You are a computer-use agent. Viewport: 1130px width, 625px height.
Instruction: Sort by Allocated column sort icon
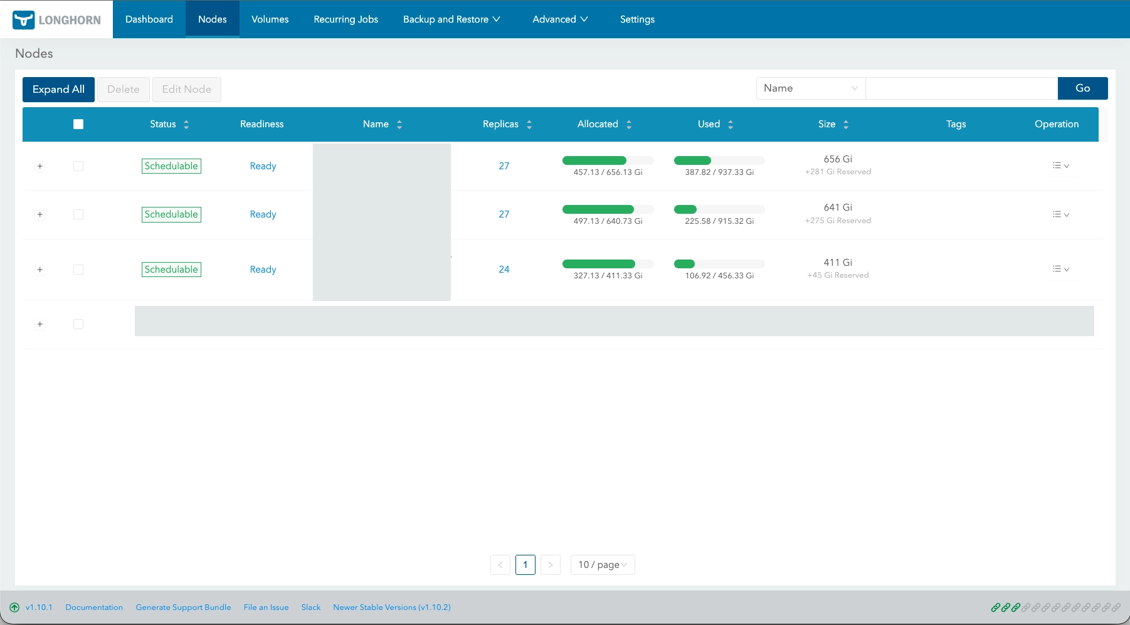[x=629, y=125]
